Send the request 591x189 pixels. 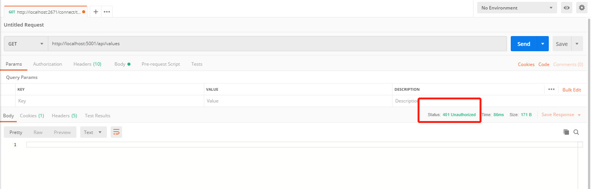click(524, 44)
